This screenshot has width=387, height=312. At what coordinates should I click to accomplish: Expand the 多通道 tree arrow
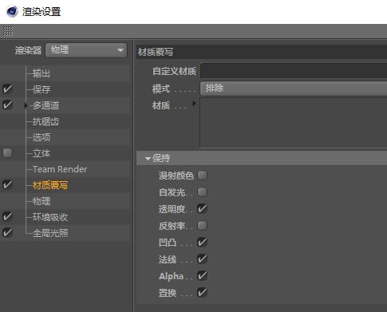coord(26,105)
